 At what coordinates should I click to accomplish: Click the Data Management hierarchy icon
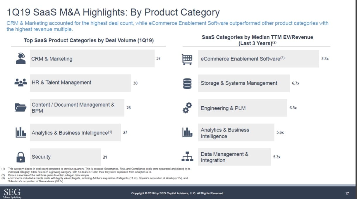(187, 157)
